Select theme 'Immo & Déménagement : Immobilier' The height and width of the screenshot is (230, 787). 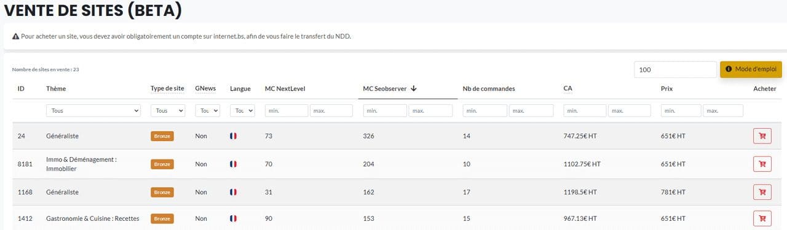[x=81, y=164]
